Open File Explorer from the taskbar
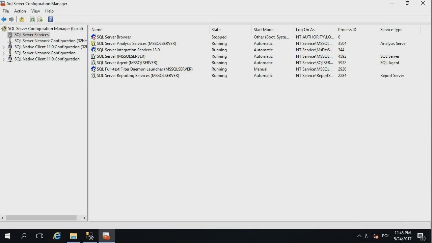Image resolution: width=432 pixels, height=243 pixels. point(73,236)
